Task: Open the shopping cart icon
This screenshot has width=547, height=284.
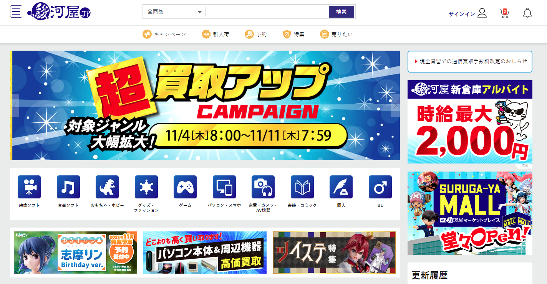Action: pos(504,13)
